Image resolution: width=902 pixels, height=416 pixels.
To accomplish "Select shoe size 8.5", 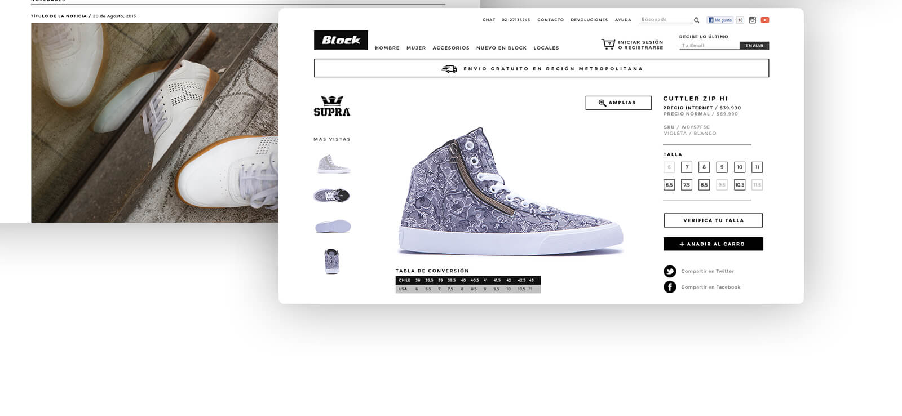I will point(704,184).
